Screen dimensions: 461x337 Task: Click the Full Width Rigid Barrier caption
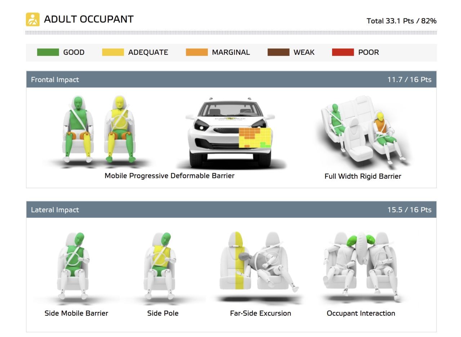363,176
